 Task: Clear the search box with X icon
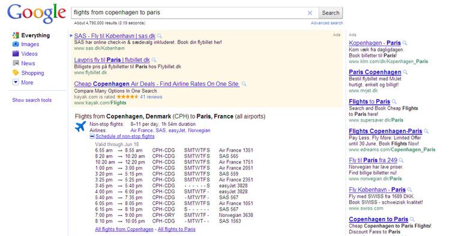(310, 13)
